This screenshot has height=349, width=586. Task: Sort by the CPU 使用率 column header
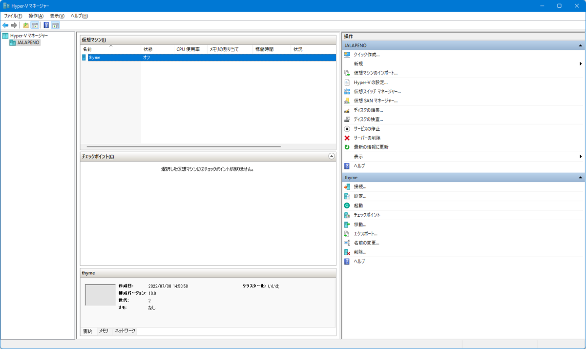[x=190, y=49]
